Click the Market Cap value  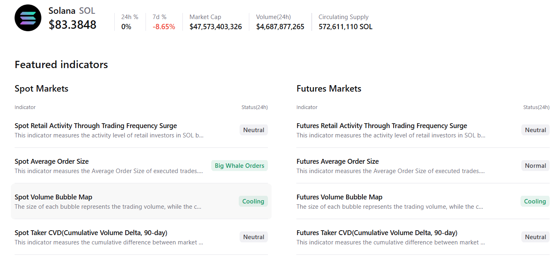216,27
